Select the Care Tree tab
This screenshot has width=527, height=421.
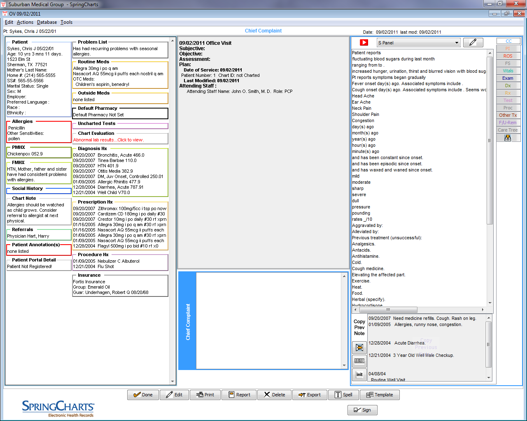[508, 130]
